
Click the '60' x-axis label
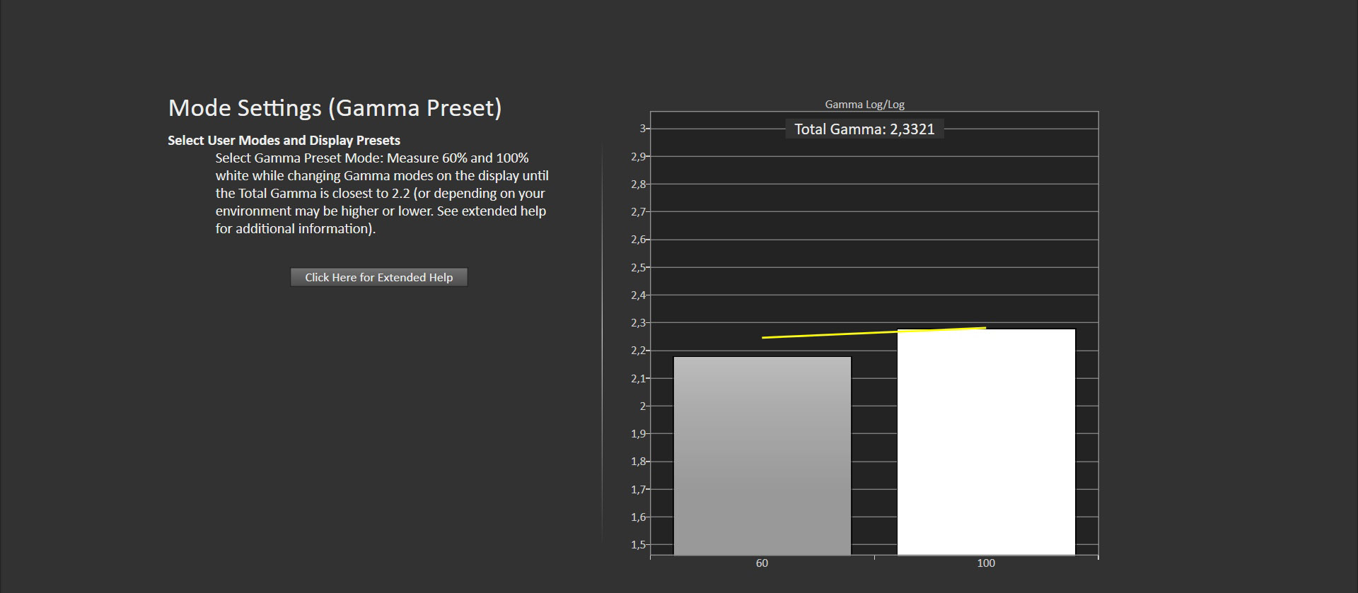[762, 563]
